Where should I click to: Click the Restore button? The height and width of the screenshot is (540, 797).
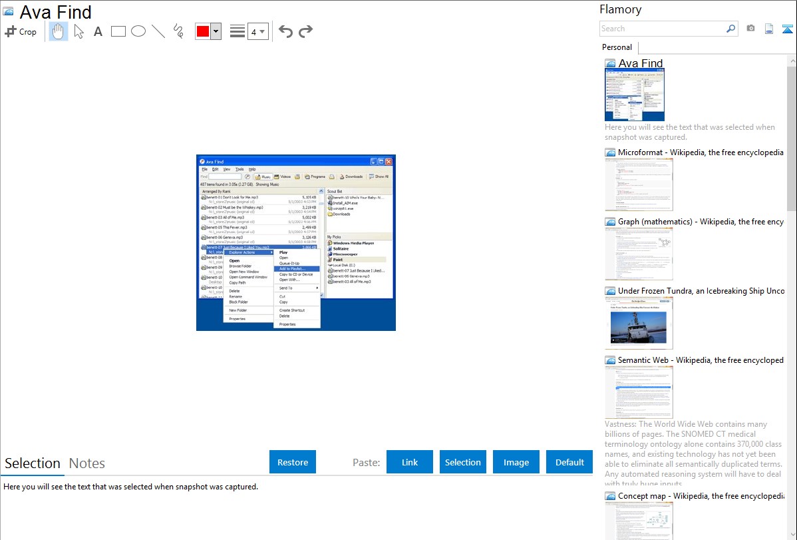(293, 462)
